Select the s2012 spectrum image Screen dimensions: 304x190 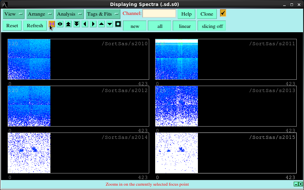pos(29,106)
